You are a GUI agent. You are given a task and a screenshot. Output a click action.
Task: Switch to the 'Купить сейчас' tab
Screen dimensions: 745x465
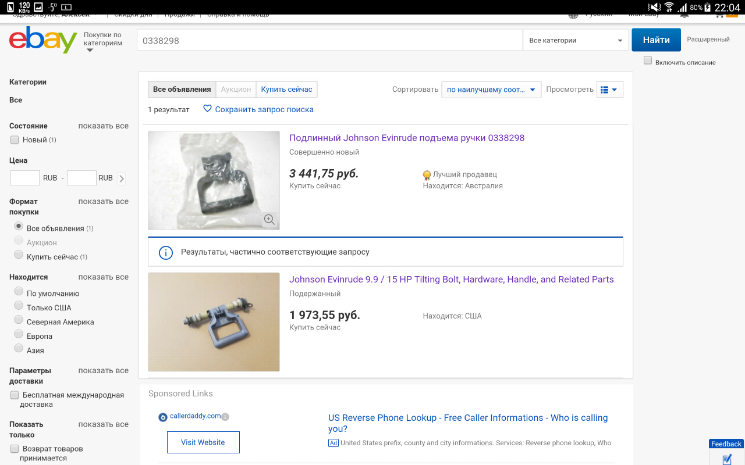(x=286, y=90)
